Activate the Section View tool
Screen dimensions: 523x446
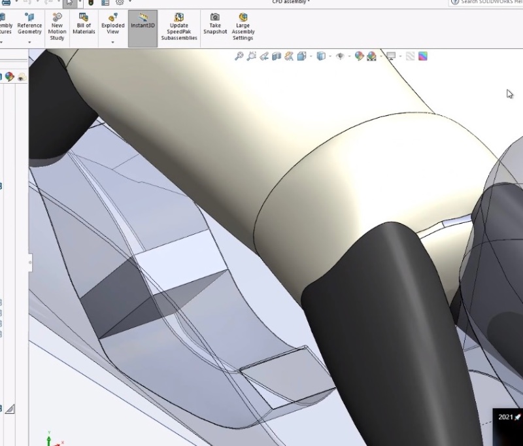[x=277, y=57]
